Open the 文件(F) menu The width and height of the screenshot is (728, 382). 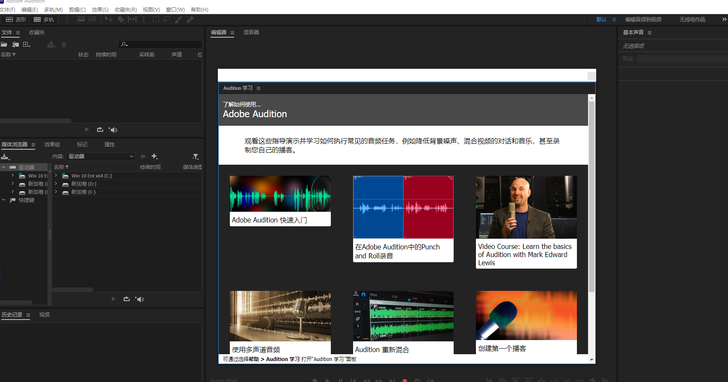pos(7,10)
